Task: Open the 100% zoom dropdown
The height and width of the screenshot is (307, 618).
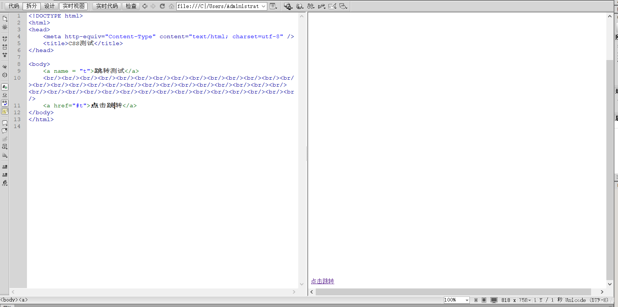Action: coord(456,300)
